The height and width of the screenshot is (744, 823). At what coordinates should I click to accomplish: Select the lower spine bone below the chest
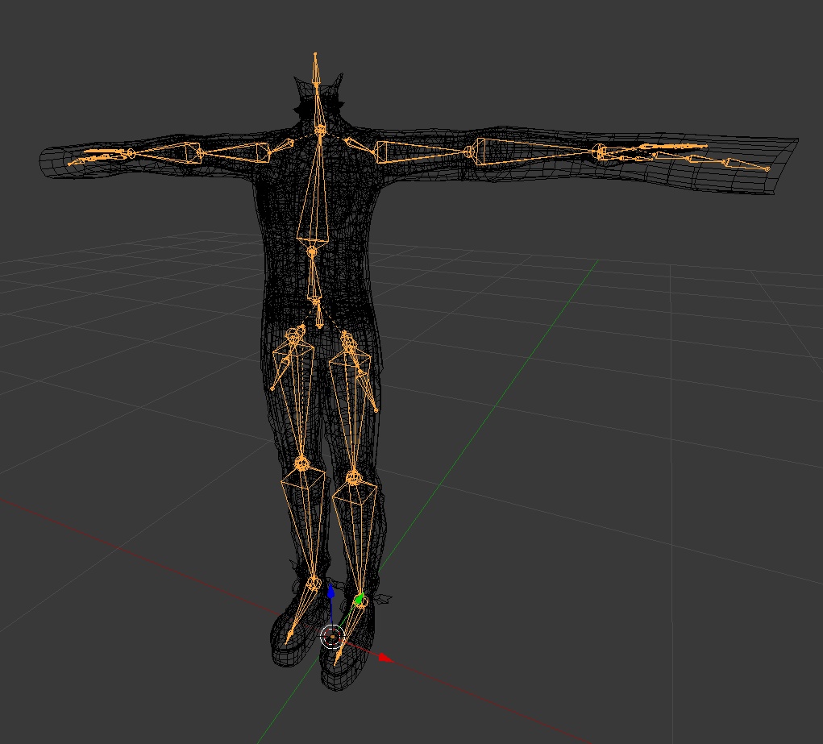tap(314, 276)
